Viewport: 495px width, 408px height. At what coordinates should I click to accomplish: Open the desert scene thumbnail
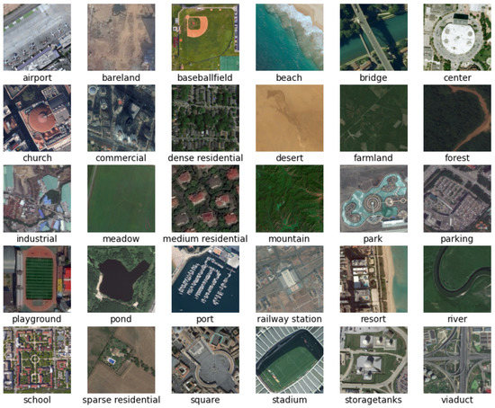(290, 118)
